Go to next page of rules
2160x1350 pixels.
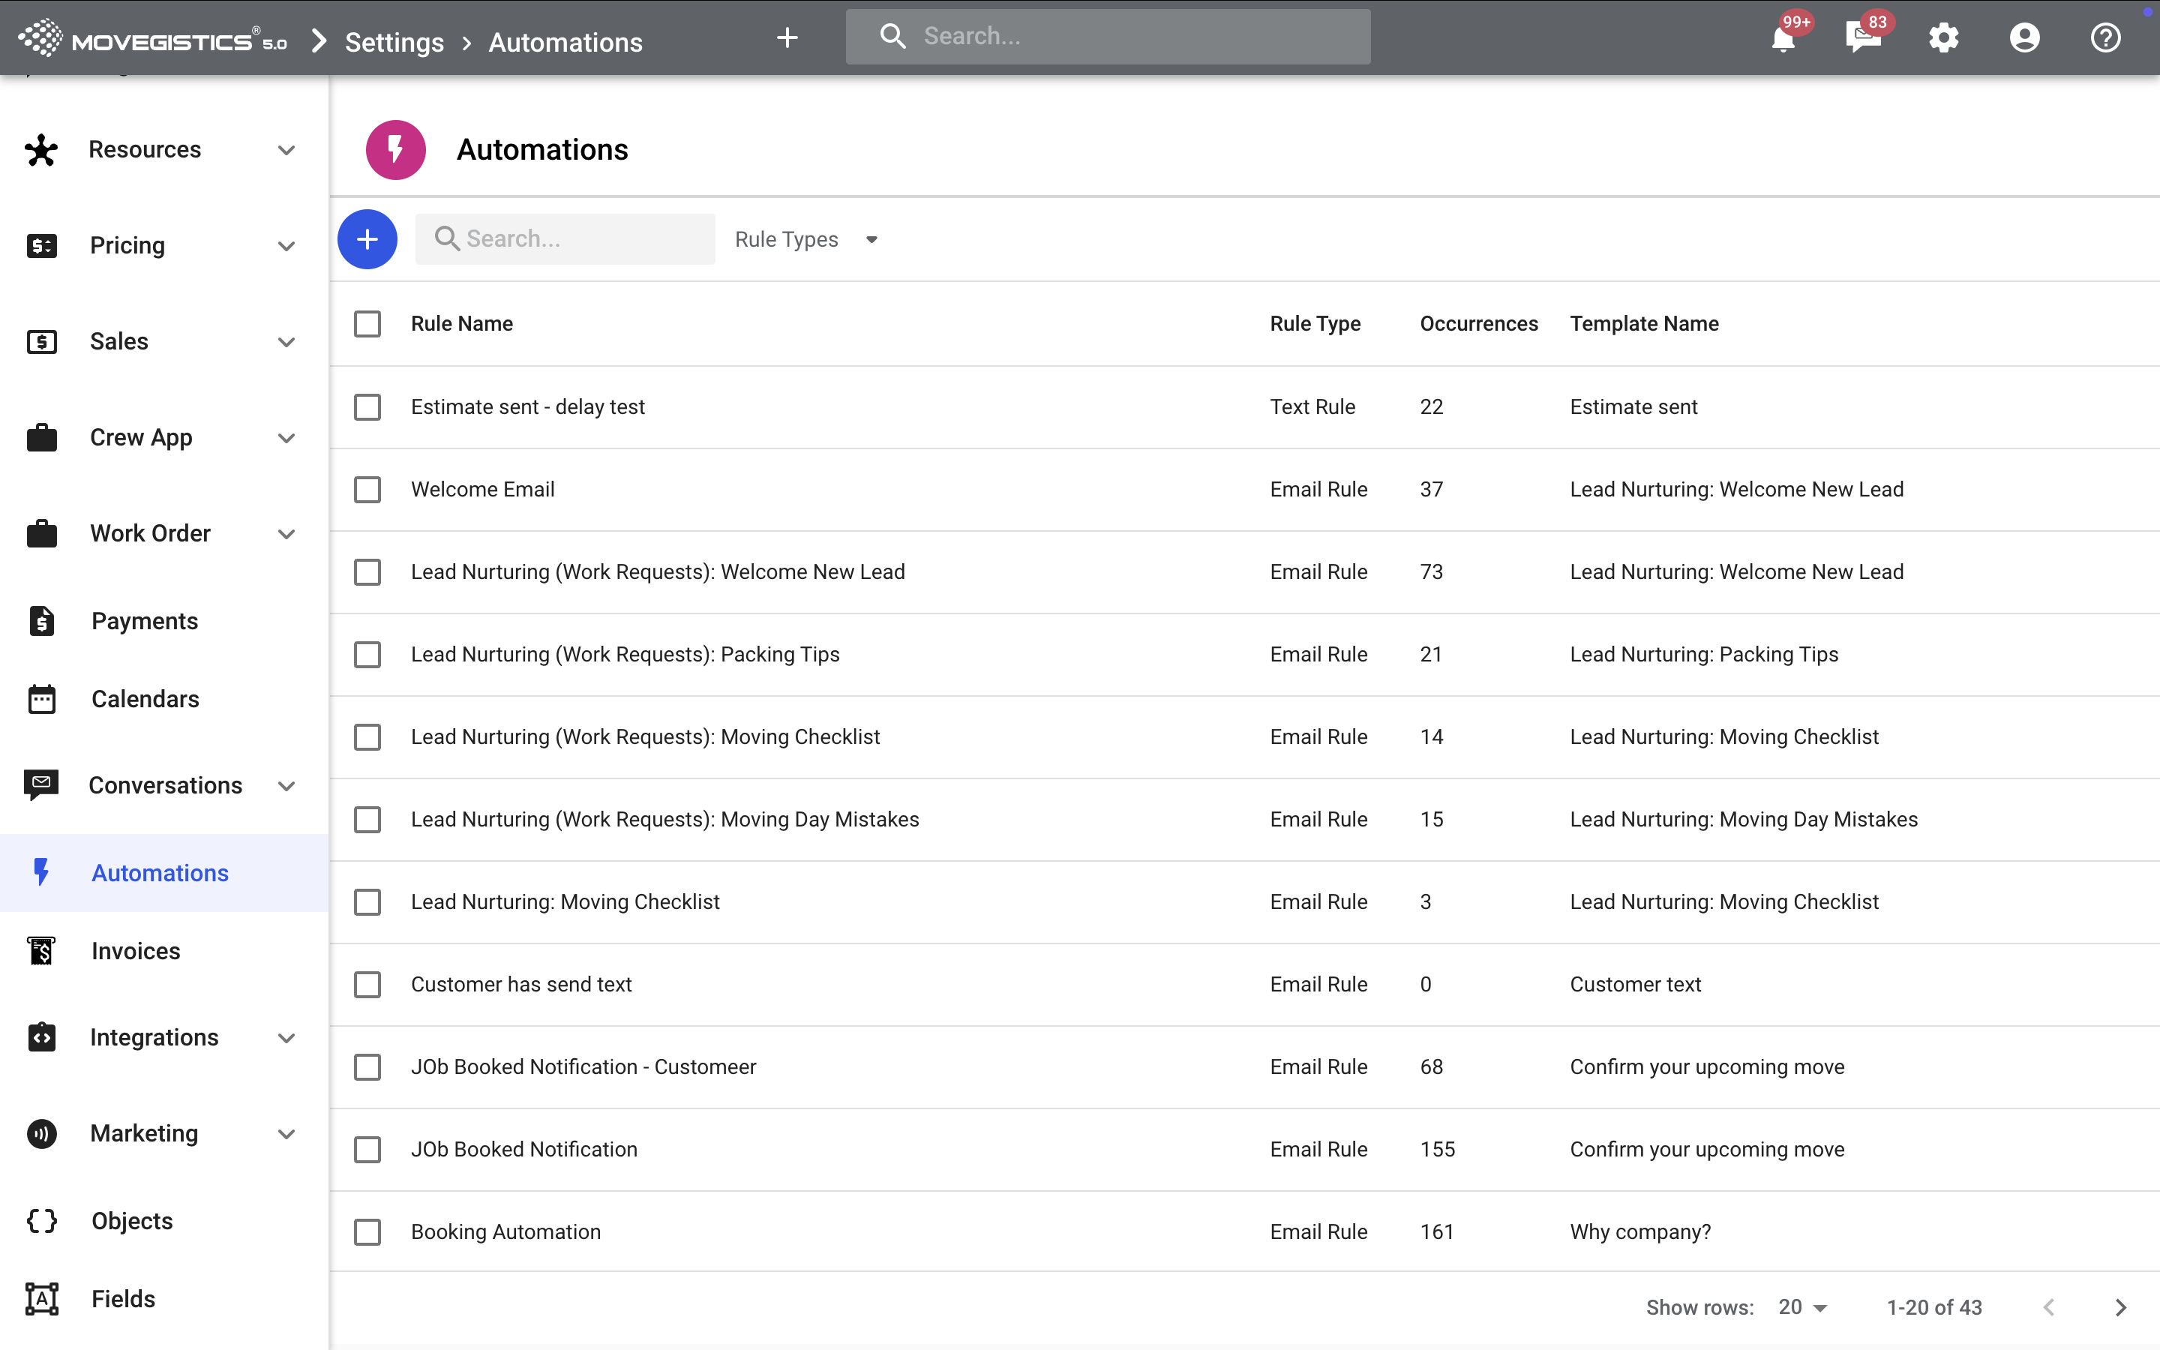click(x=2121, y=1307)
